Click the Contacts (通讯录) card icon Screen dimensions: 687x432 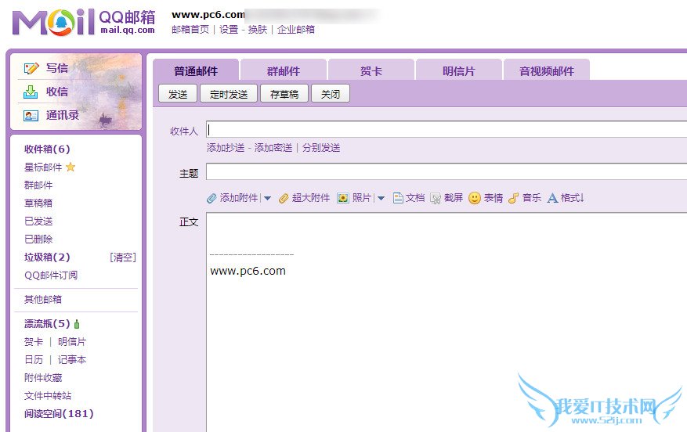(x=31, y=116)
